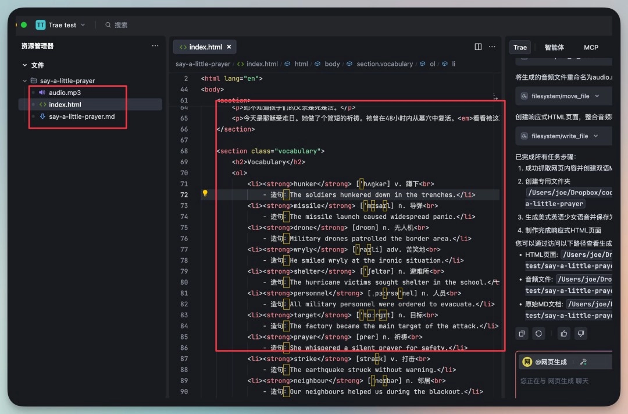The image size is (628, 414).
Task: Click the code line containing 'hunker'
Action: (x=340, y=184)
